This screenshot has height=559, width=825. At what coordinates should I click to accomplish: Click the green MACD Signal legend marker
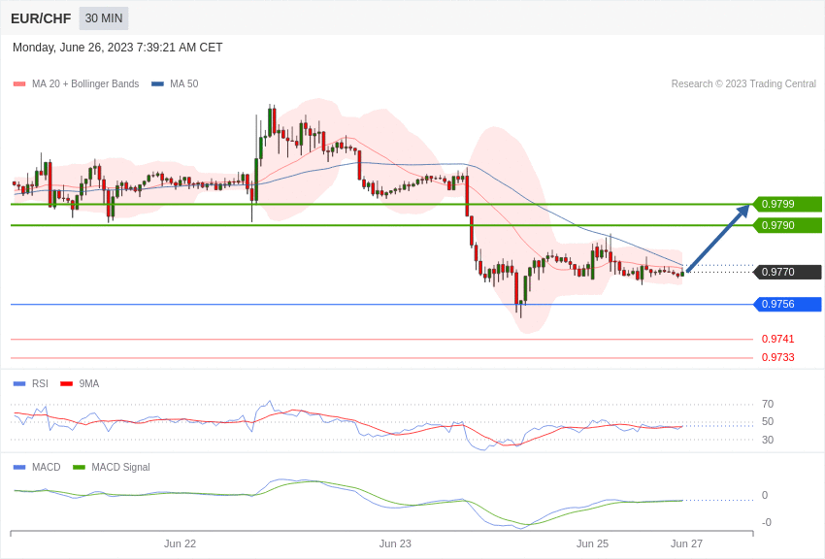[x=79, y=468]
